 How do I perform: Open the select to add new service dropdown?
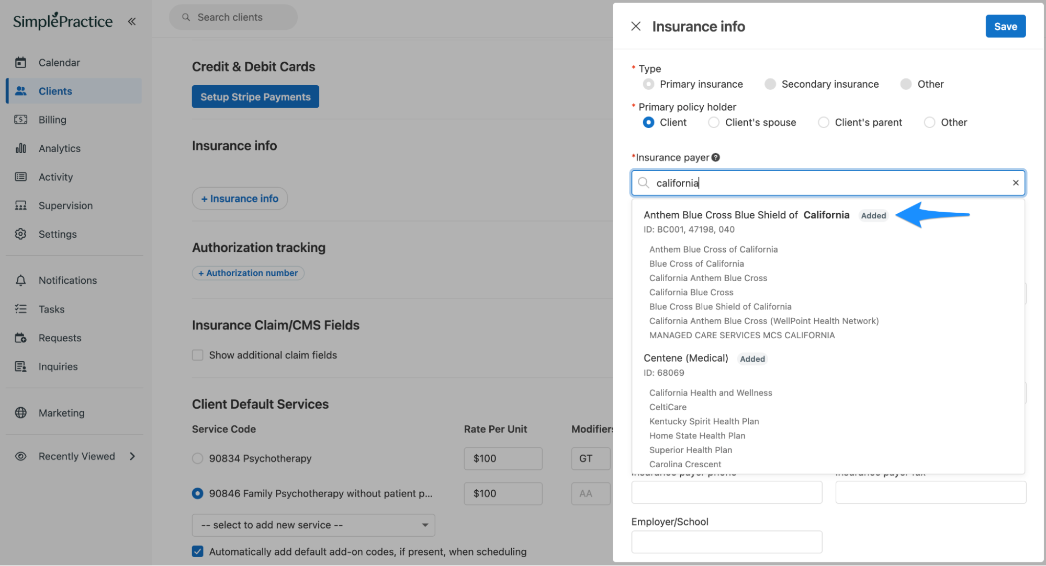click(313, 525)
